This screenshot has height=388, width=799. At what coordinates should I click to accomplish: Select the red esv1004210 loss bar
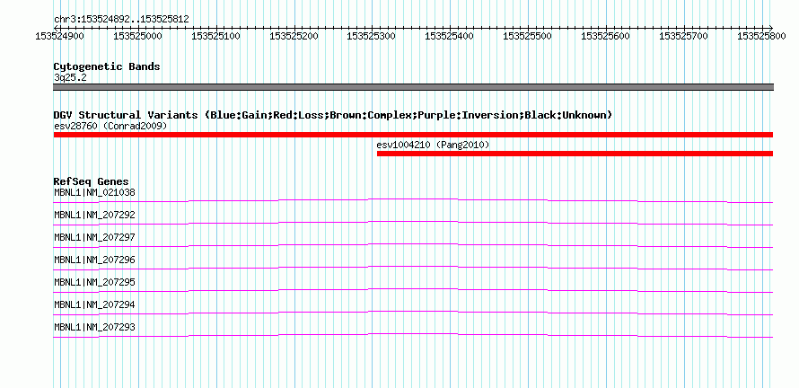[x=575, y=154]
